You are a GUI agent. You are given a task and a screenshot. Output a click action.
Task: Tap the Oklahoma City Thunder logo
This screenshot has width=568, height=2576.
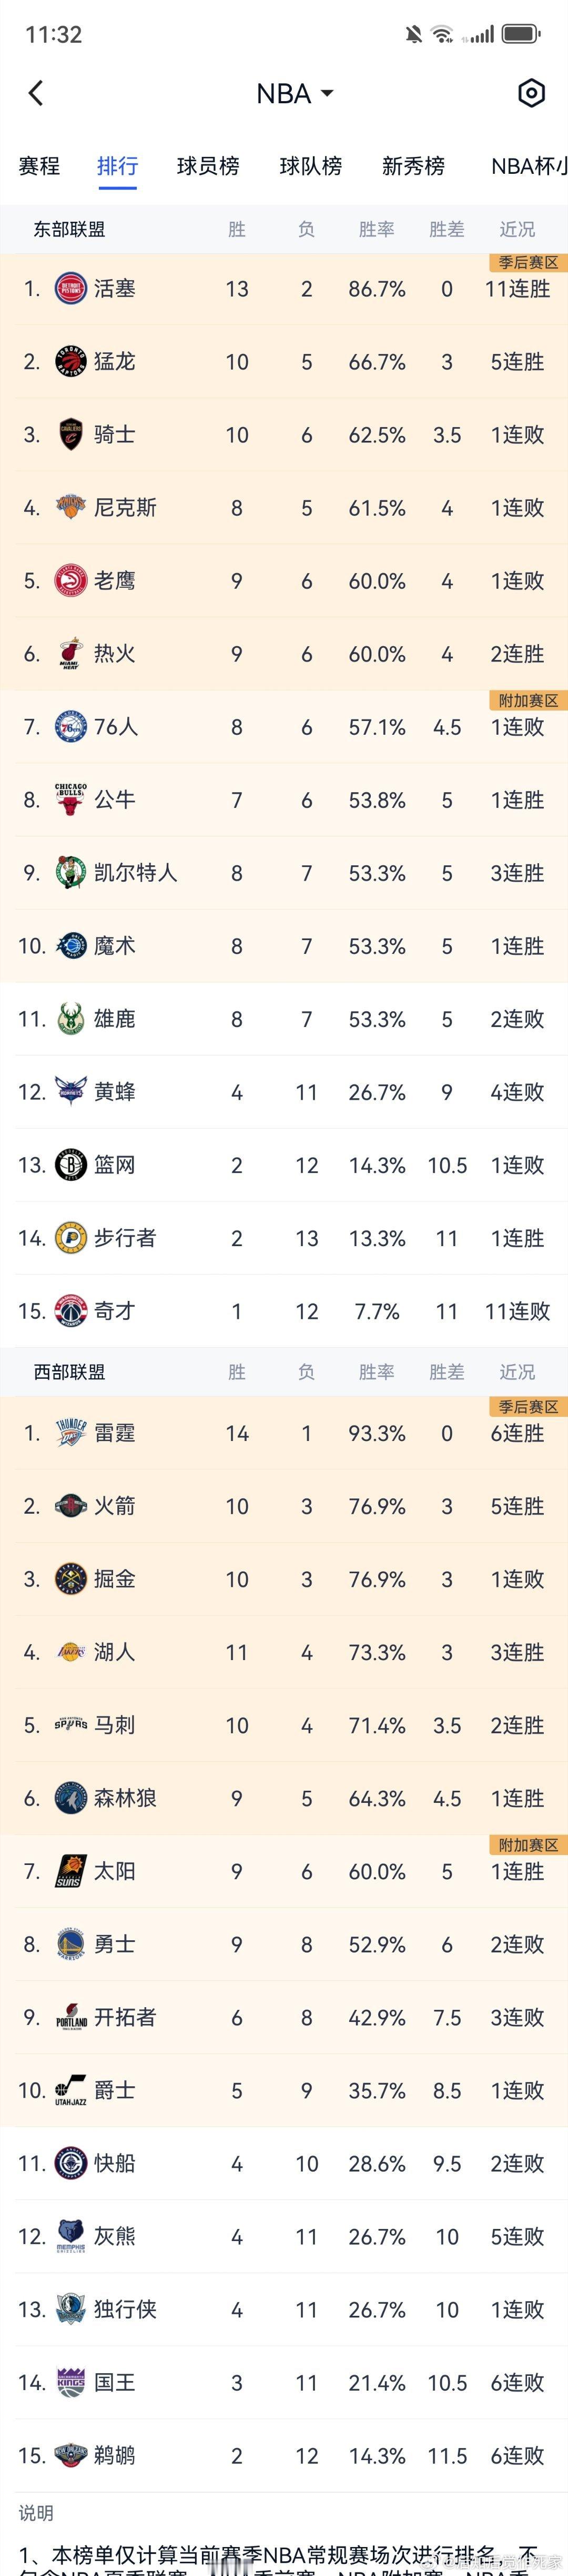[71, 1433]
